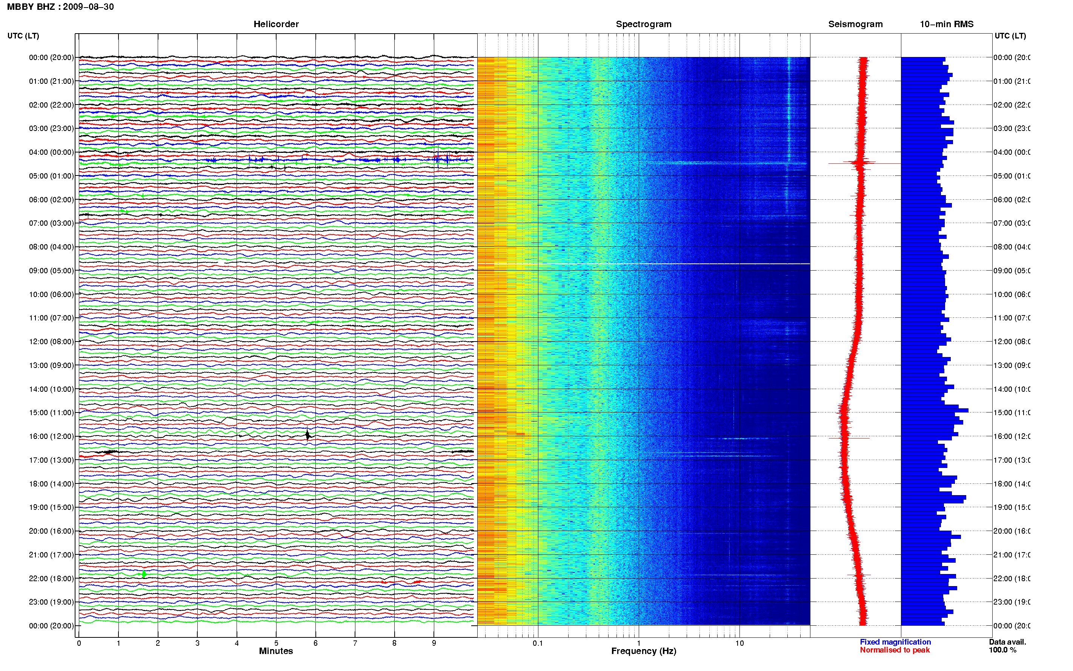Click left time label '16:00 (12:00)'
Viewport: 1073px width, 671px height.
coord(51,436)
